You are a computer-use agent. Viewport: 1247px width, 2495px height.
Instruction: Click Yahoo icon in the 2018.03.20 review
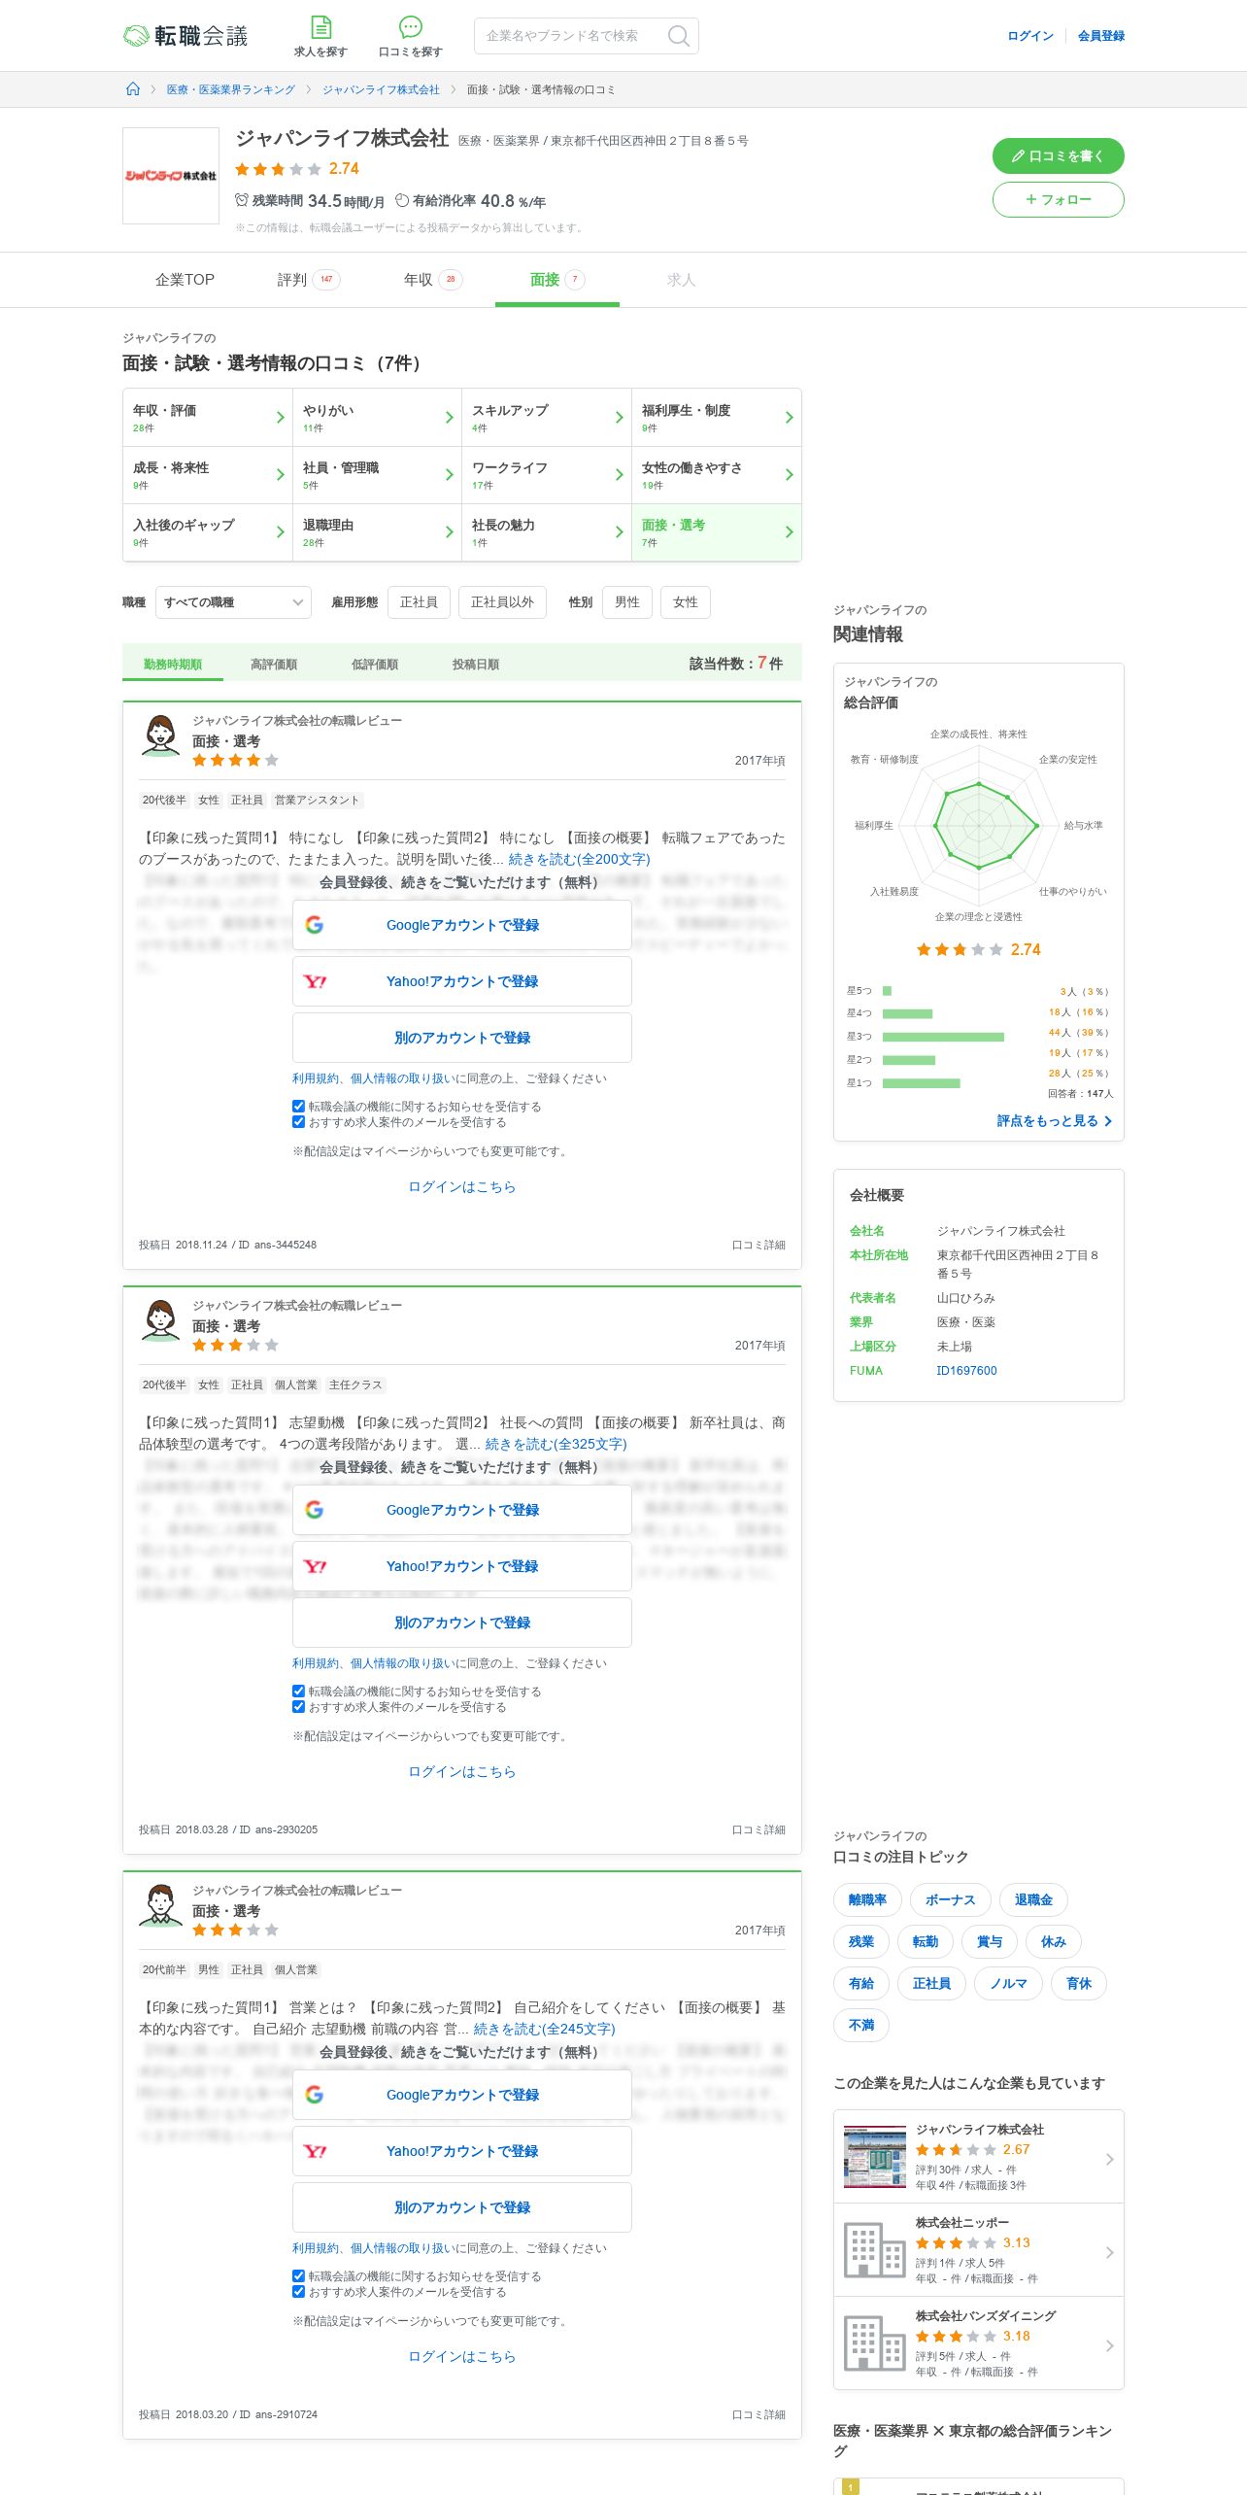tap(315, 2151)
